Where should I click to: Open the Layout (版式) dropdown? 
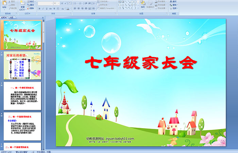pyautogui.click(x=31, y=1)
